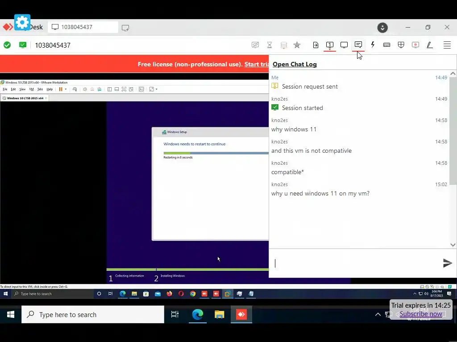
Task: Open VMware View menu
Action: (22, 89)
